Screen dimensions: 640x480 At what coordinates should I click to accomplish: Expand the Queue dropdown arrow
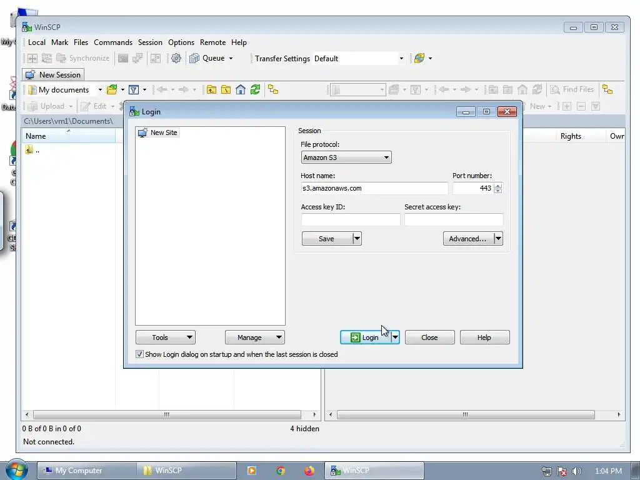click(x=231, y=58)
